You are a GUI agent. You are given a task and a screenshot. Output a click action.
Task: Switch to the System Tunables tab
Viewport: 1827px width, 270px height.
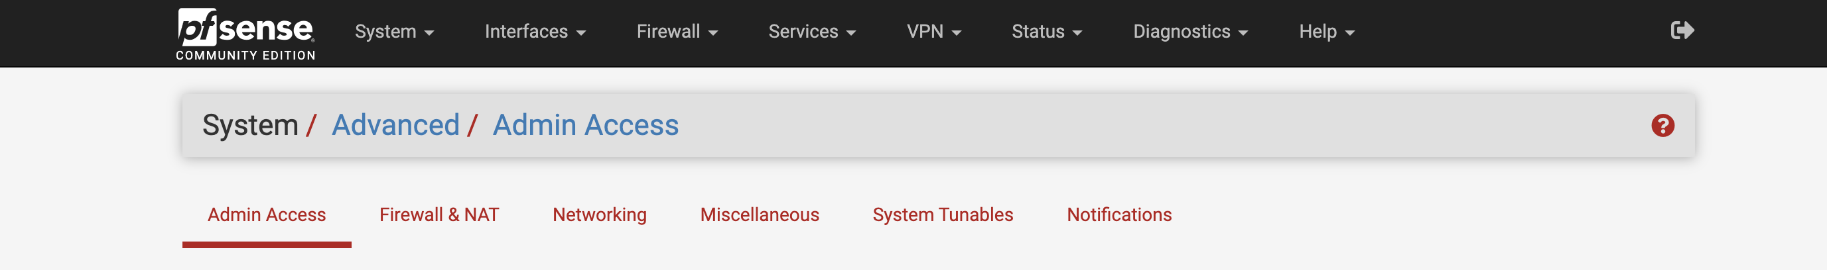click(x=943, y=215)
